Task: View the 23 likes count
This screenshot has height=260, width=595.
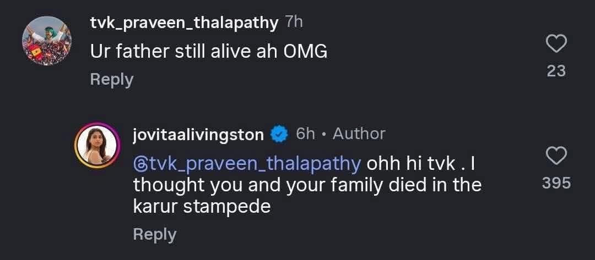Action: tap(556, 71)
